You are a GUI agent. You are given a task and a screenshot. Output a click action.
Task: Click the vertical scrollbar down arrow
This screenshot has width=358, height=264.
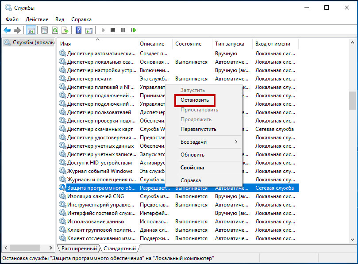click(x=352, y=239)
